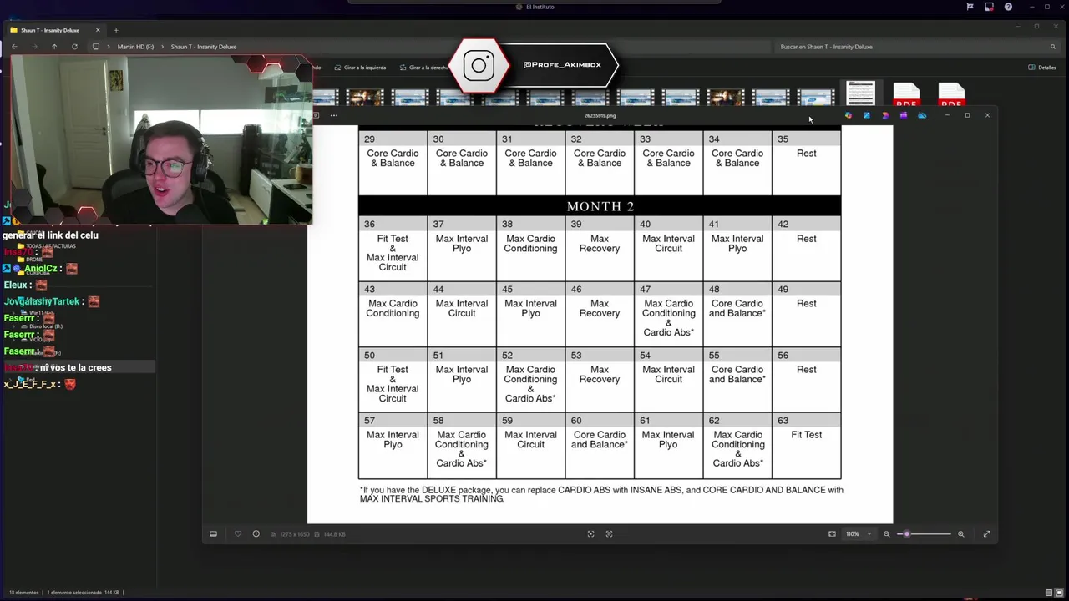
Task: Click Girar a la izquierda button
Action: coord(360,68)
